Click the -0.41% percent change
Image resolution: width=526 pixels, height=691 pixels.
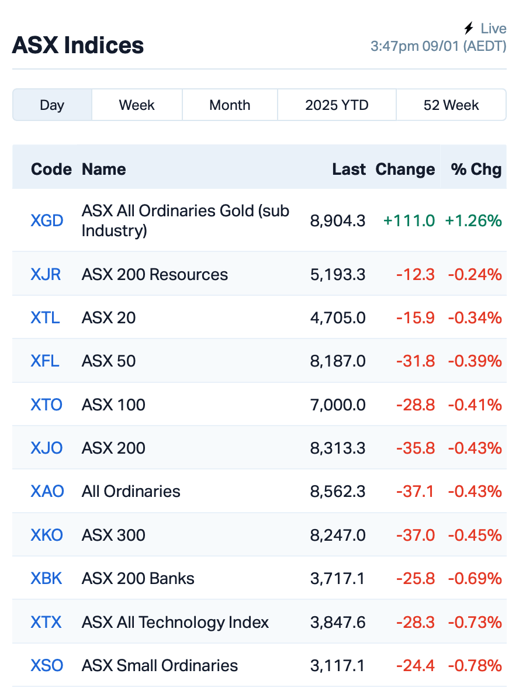(x=475, y=405)
